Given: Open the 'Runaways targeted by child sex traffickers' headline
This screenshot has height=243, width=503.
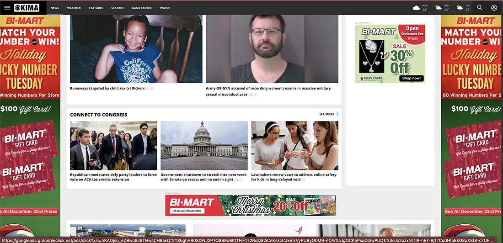Looking at the screenshot, I should coord(107,88).
